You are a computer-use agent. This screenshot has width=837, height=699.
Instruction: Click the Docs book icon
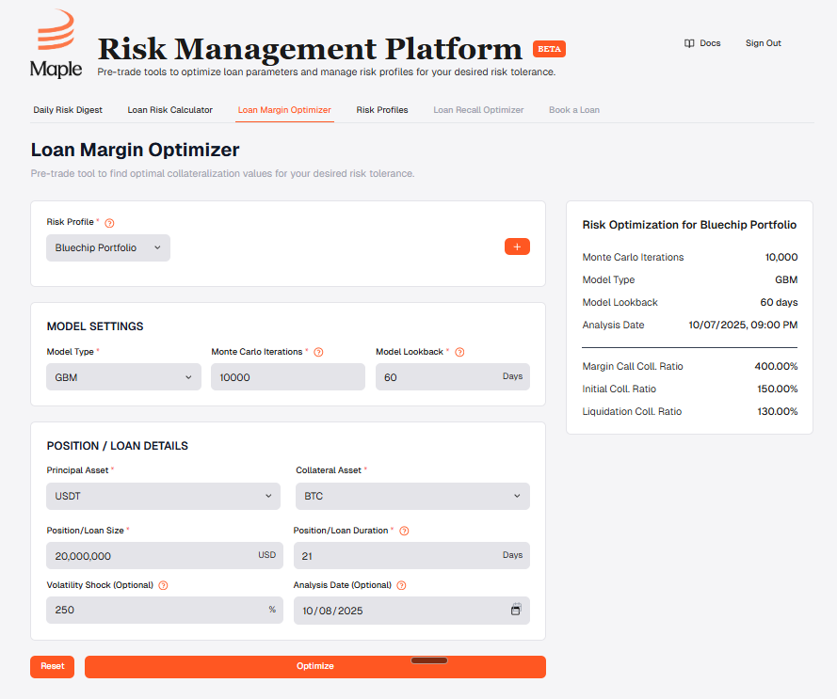[690, 42]
